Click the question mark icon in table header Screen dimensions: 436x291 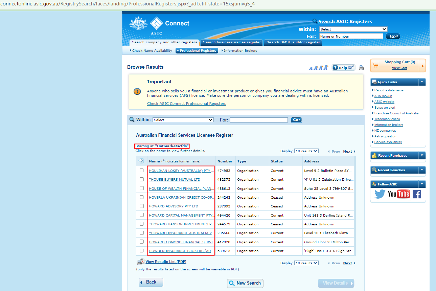(142, 161)
